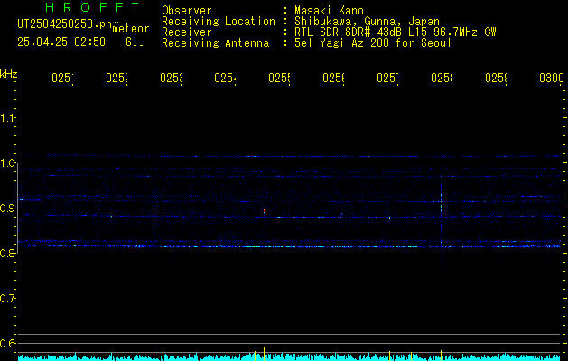Click the 'Observer' label
The width and height of the screenshot is (568, 361).
187,11
